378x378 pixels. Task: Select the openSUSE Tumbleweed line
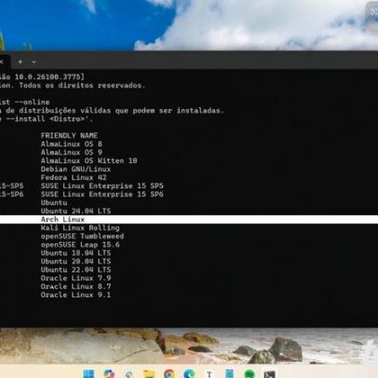tap(82, 236)
